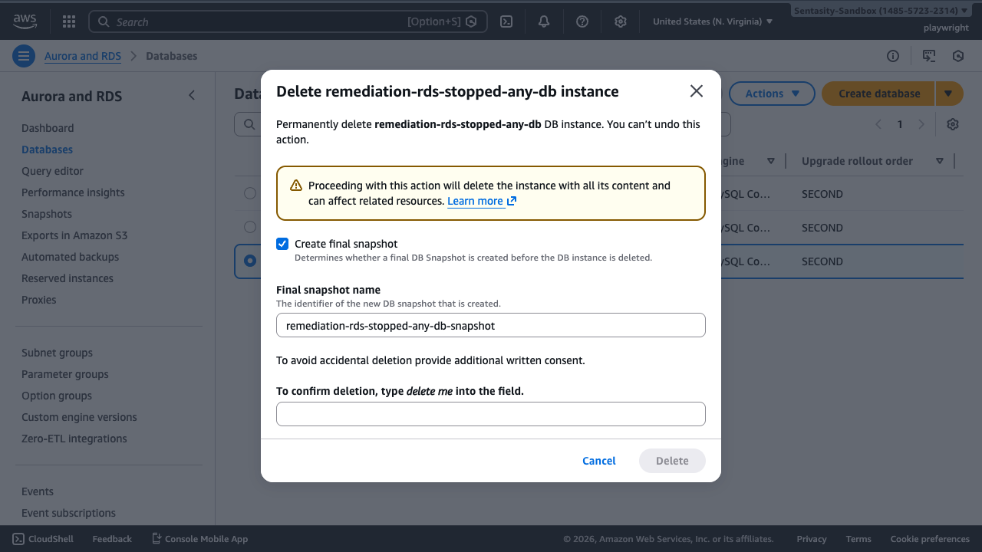Open the AWS services grid menu
This screenshot has width=982, height=552.
68,21
